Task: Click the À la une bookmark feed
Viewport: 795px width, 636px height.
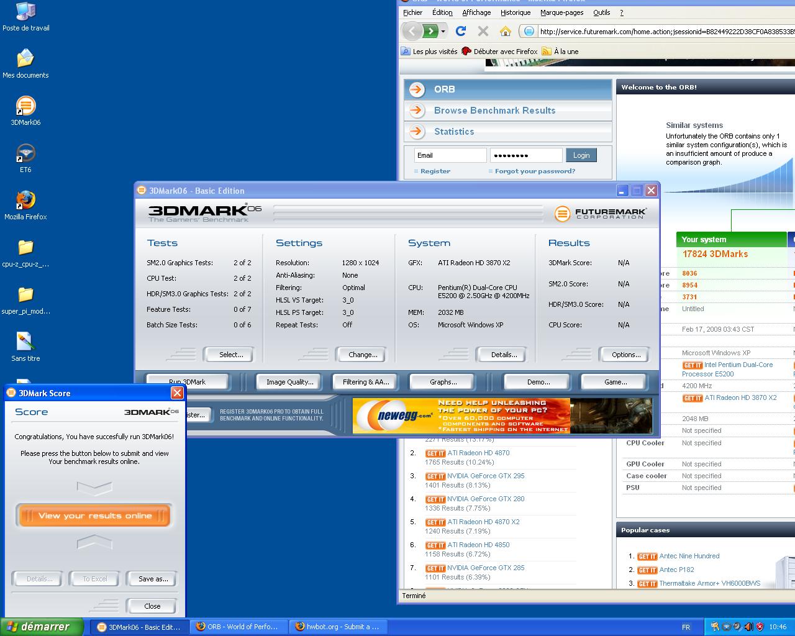Action: pyautogui.click(x=560, y=52)
